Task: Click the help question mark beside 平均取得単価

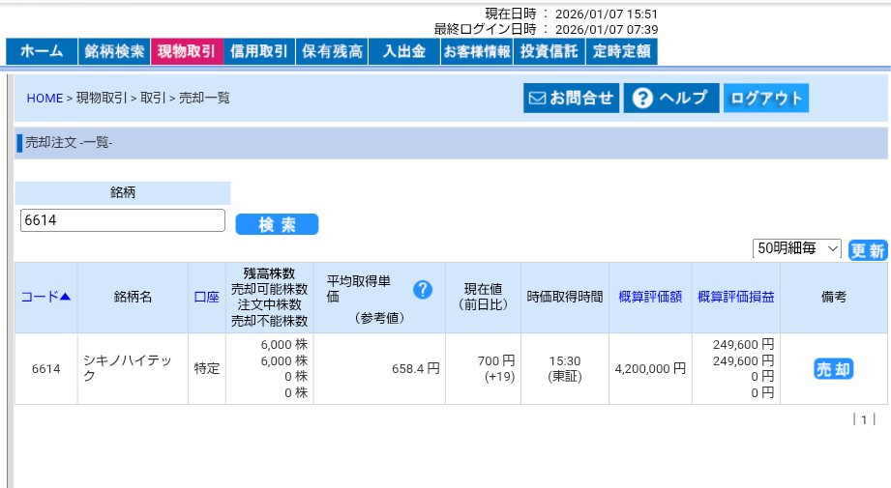Action: 422,289
